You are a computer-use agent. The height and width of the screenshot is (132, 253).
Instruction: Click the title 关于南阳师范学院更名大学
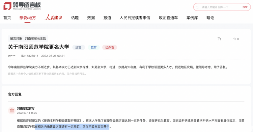coord(38,47)
